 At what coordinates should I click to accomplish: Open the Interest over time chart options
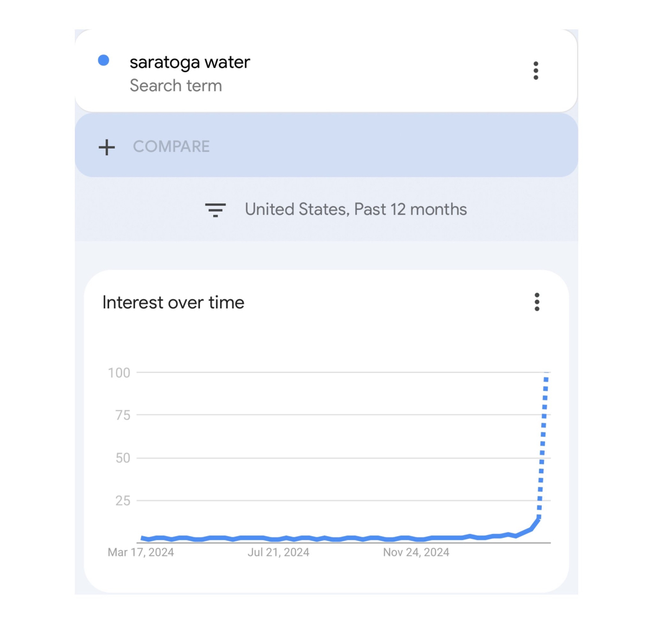537,302
